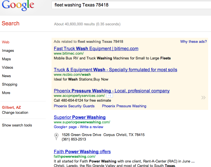Expand the More search categories
The height and width of the screenshot is (167, 211).
(x=6, y=93)
